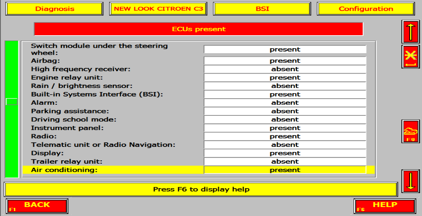The height and width of the screenshot is (216, 422).
Task: Select the Engine relay unit row
Action: [199, 77]
